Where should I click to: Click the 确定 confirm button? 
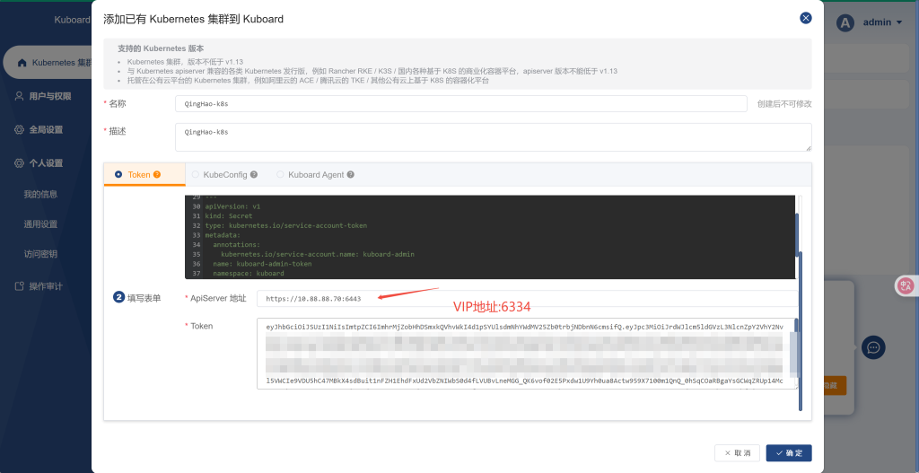[x=789, y=453]
